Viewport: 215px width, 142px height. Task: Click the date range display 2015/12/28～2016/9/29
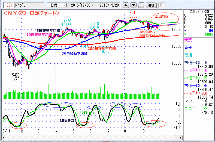point(94,5)
